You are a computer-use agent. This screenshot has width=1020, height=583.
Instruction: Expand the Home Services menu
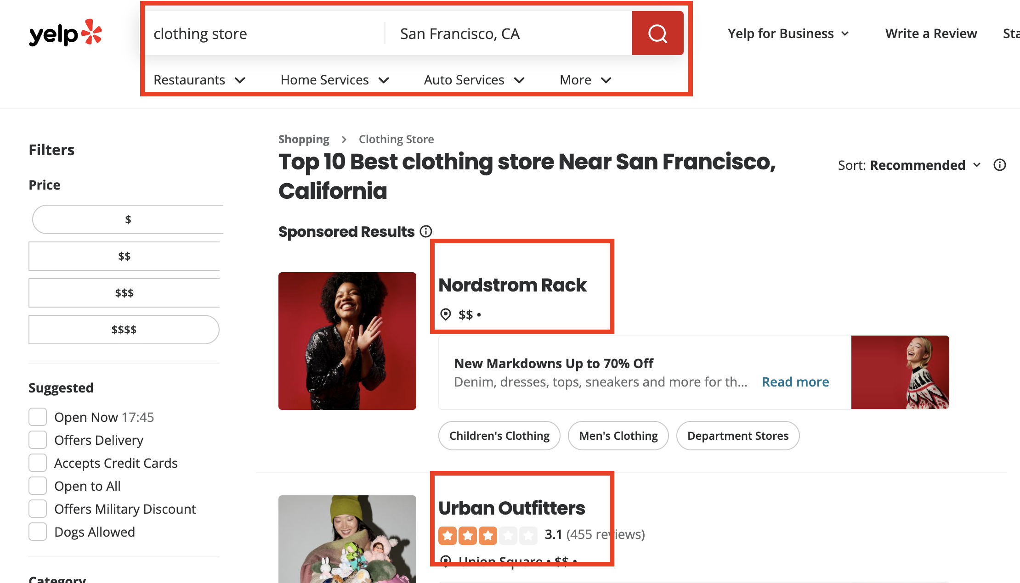pos(335,80)
